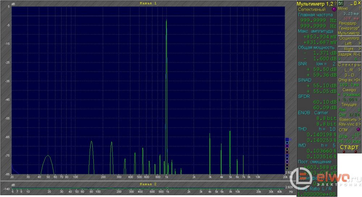Click the 96.00 kHz sample rate field
Viewport: 362px width, 197px height.
[x=349, y=141]
